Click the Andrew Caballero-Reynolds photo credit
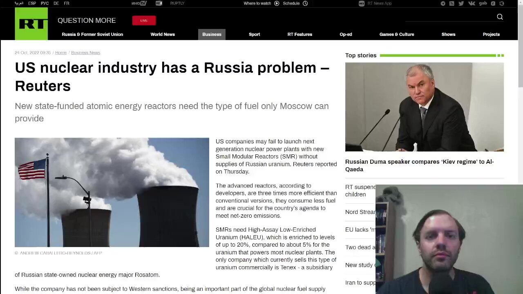The height and width of the screenshot is (294, 523). coord(58,253)
